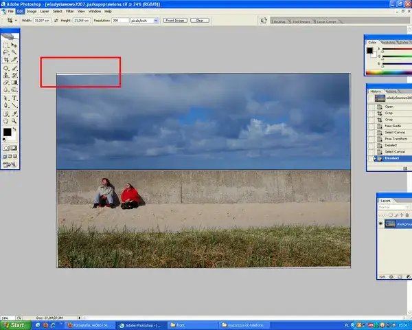412x330 pixels.
Task: Switch to Full Screen mode
Action: [15, 156]
